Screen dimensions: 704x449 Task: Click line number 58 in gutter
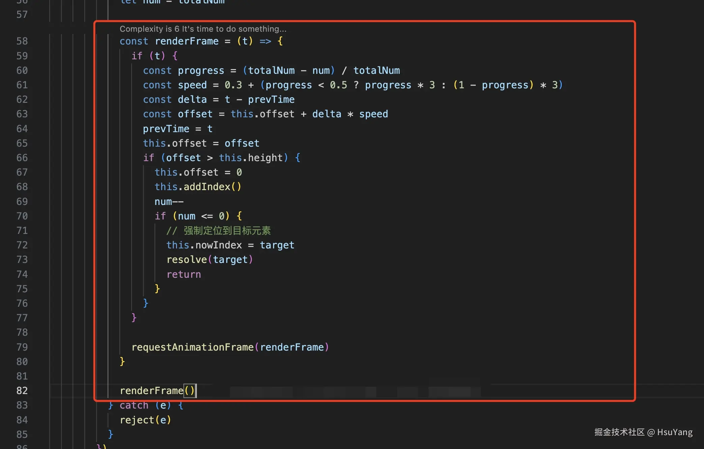tap(22, 41)
